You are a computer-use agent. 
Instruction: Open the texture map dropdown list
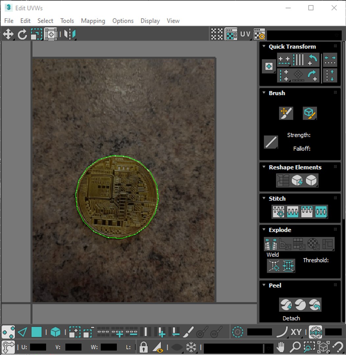304,35
